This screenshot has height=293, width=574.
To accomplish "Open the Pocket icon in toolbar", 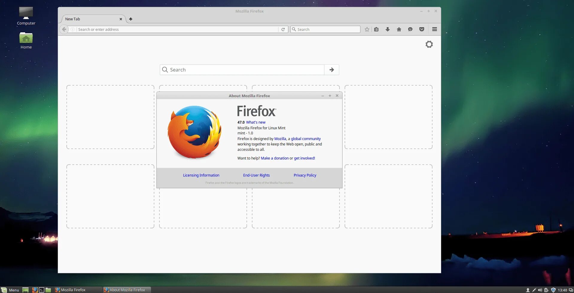I will (422, 29).
